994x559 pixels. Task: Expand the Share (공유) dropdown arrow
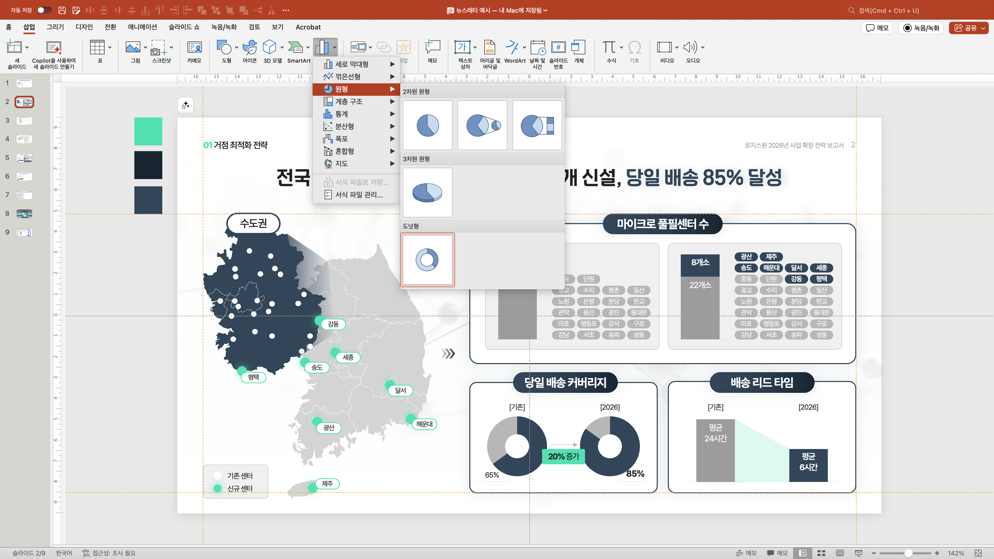[983, 28]
